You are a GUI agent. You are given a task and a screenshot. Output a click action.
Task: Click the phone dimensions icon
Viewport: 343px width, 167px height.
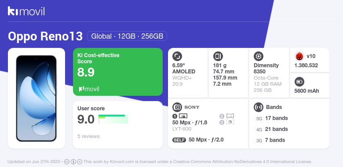click(x=218, y=56)
